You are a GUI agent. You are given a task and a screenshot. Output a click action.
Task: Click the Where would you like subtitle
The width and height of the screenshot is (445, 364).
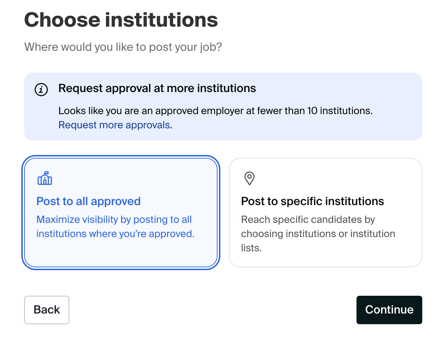click(123, 47)
